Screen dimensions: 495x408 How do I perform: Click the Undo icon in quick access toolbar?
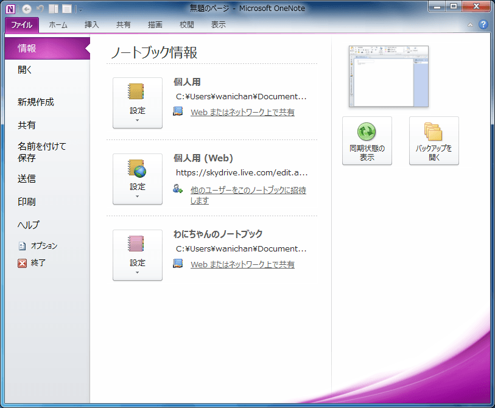click(40, 9)
